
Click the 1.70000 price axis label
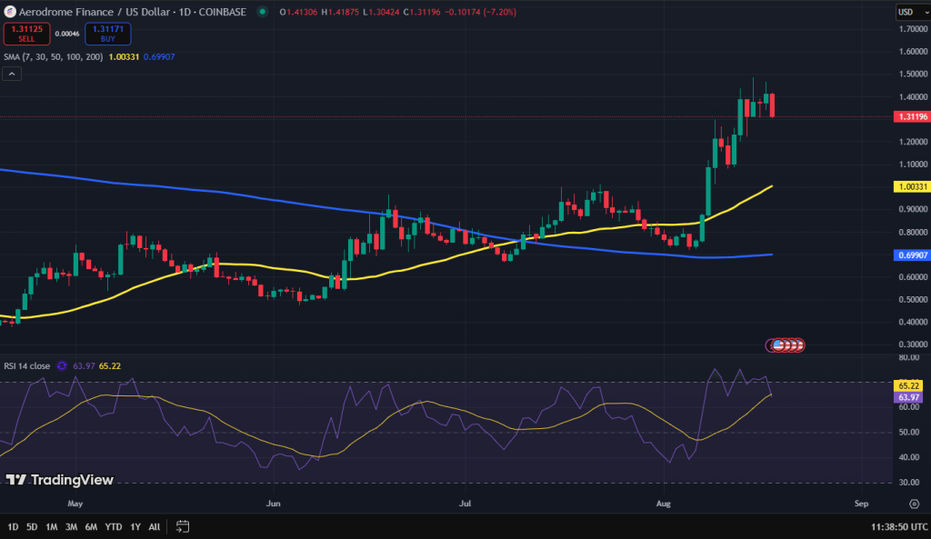913,29
